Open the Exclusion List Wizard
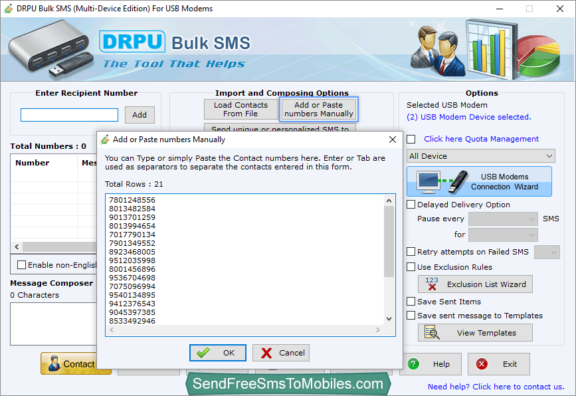 tap(475, 284)
